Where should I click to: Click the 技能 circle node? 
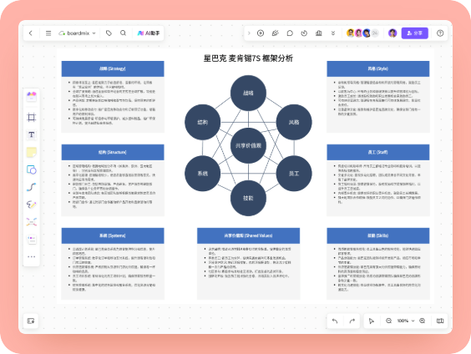point(248,198)
